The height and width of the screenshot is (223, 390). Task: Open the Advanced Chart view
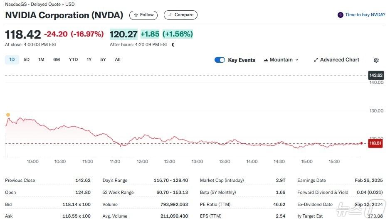pyautogui.click(x=339, y=60)
